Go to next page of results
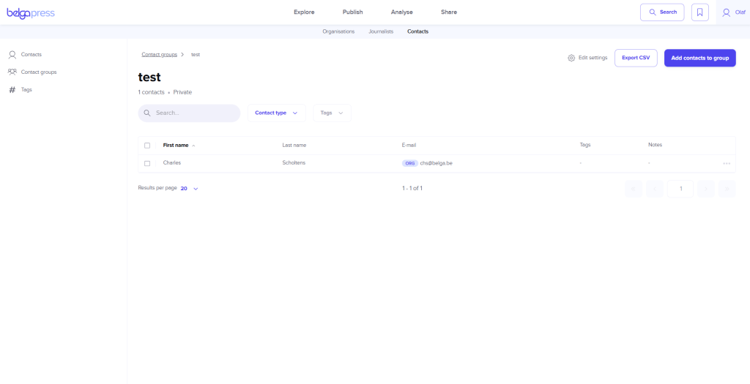Viewport: 750px width, 384px height. 706,189
